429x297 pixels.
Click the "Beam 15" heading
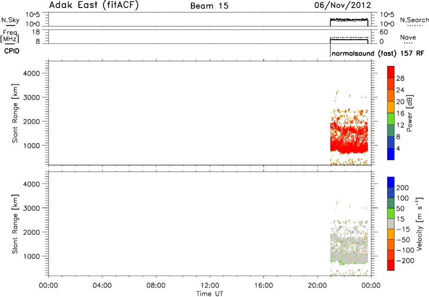tap(209, 6)
